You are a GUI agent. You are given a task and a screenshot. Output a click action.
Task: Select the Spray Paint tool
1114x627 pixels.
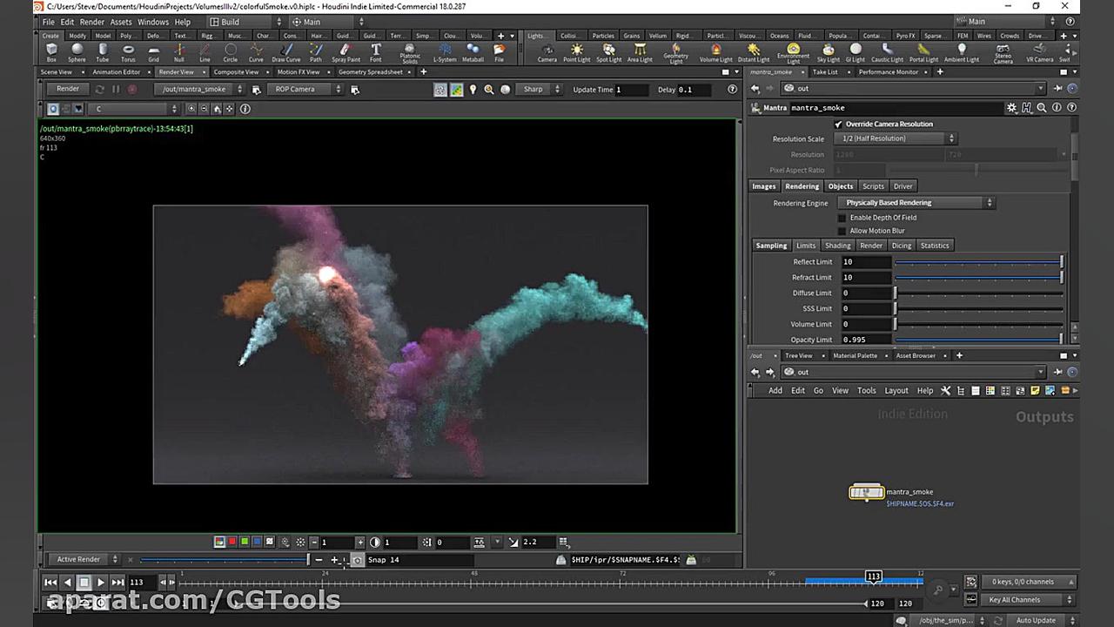point(346,52)
